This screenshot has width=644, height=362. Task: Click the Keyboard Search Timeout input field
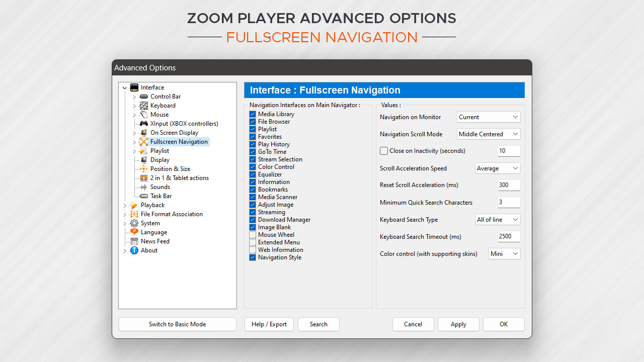[509, 236]
